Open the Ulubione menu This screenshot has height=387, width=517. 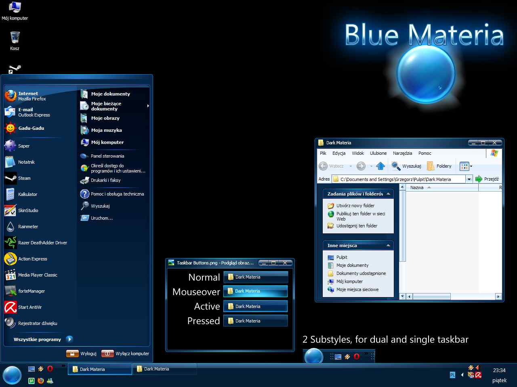click(x=378, y=153)
